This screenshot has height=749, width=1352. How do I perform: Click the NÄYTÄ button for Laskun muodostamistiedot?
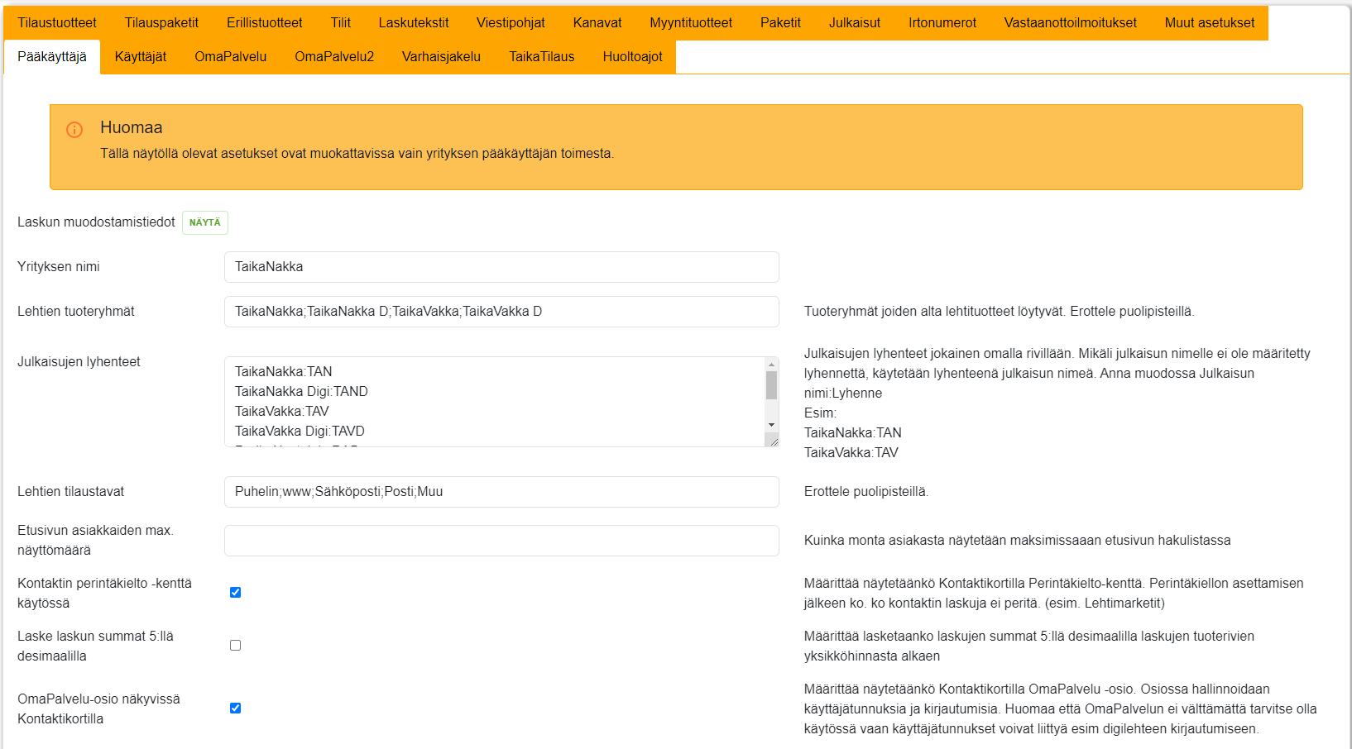(205, 222)
